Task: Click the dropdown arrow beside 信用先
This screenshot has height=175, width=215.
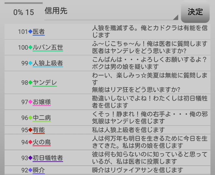Action: pos(175,17)
